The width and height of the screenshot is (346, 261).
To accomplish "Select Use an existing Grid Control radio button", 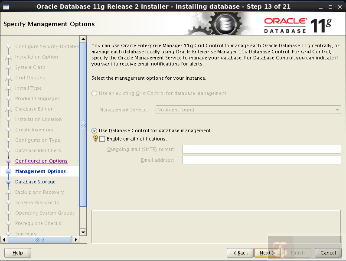I will (x=94, y=94).
